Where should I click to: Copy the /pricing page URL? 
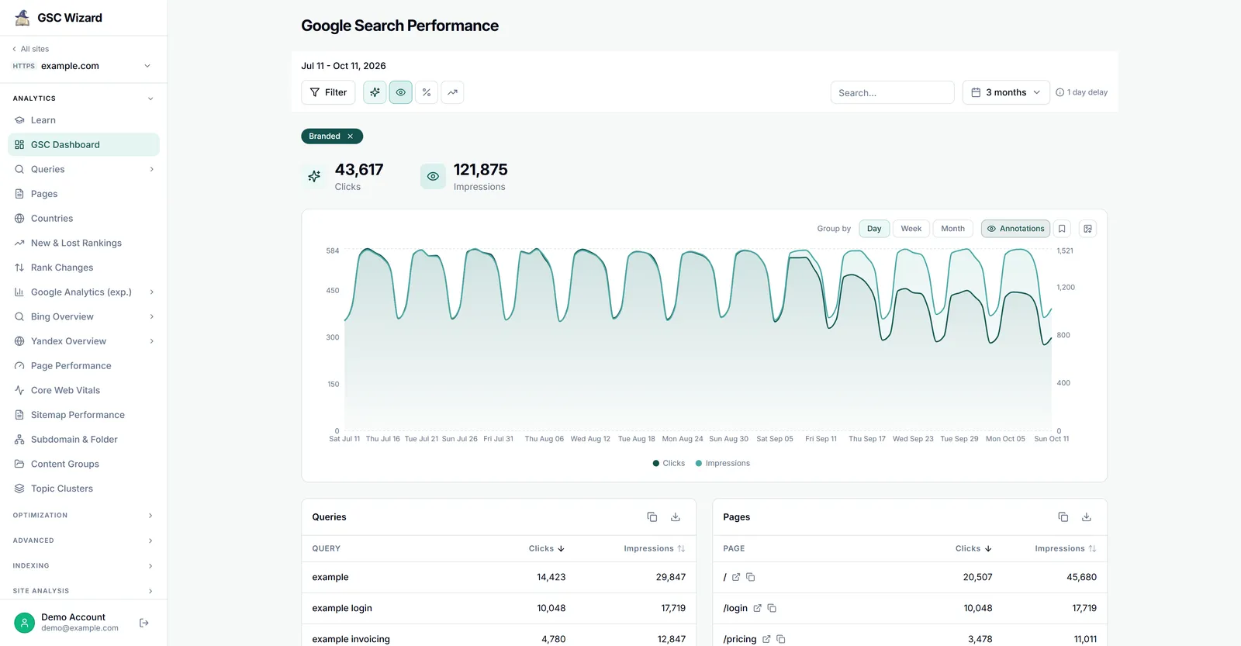point(781,639)
